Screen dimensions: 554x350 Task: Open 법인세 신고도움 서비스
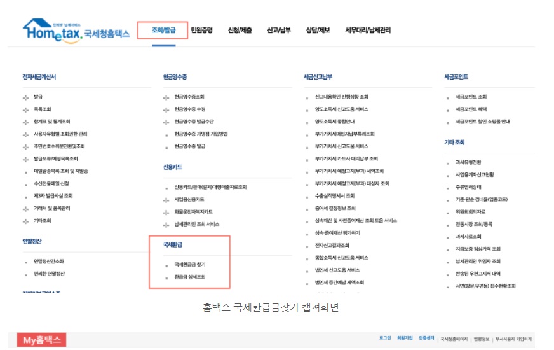[337, 270]
